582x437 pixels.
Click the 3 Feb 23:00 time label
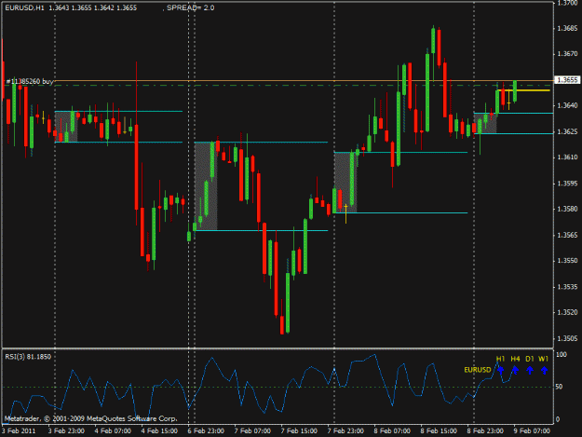[x=66, y=431]
